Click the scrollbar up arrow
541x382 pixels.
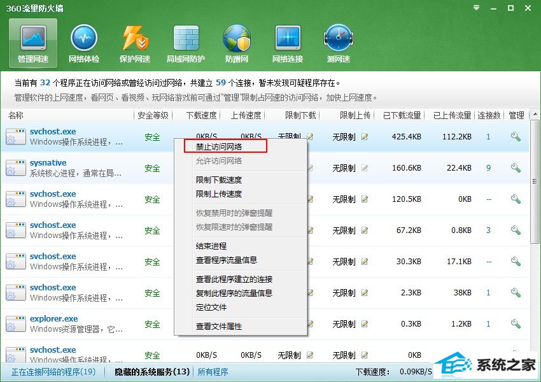coord(535,114)
